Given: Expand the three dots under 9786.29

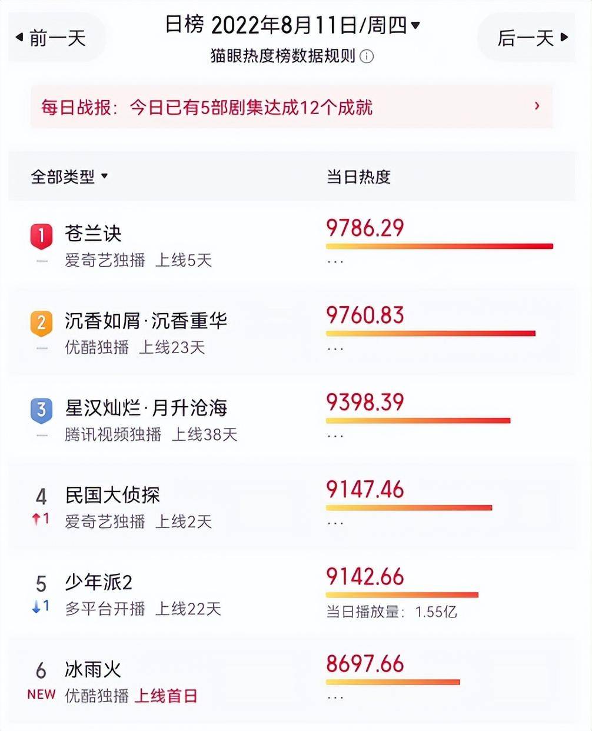Looking at the screenshot, I should [335, 261].
